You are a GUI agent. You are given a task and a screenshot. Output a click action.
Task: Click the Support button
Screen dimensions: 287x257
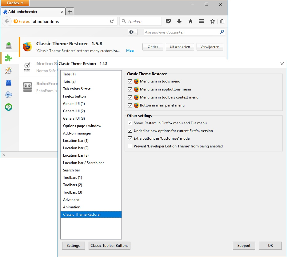pyautogui.click(x=244, y=246)
